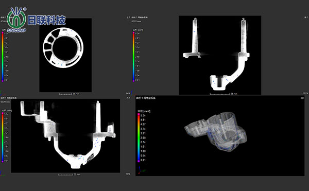
Task: Click the 101% zoom indicator at right edge
Action: tap(305, 93)
